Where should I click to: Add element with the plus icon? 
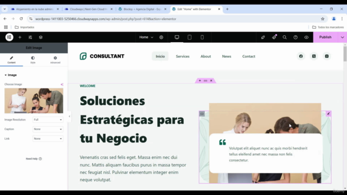point(20,37)
